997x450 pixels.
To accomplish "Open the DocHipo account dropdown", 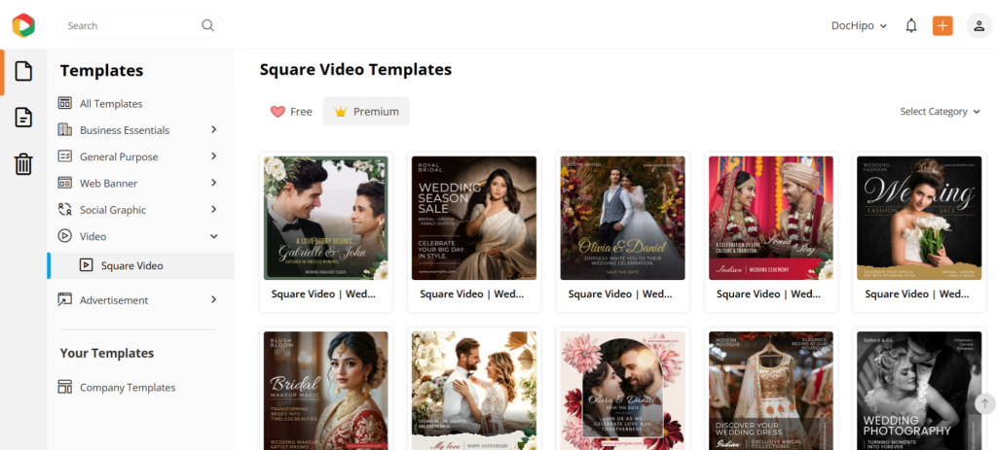I will point(859,26).
